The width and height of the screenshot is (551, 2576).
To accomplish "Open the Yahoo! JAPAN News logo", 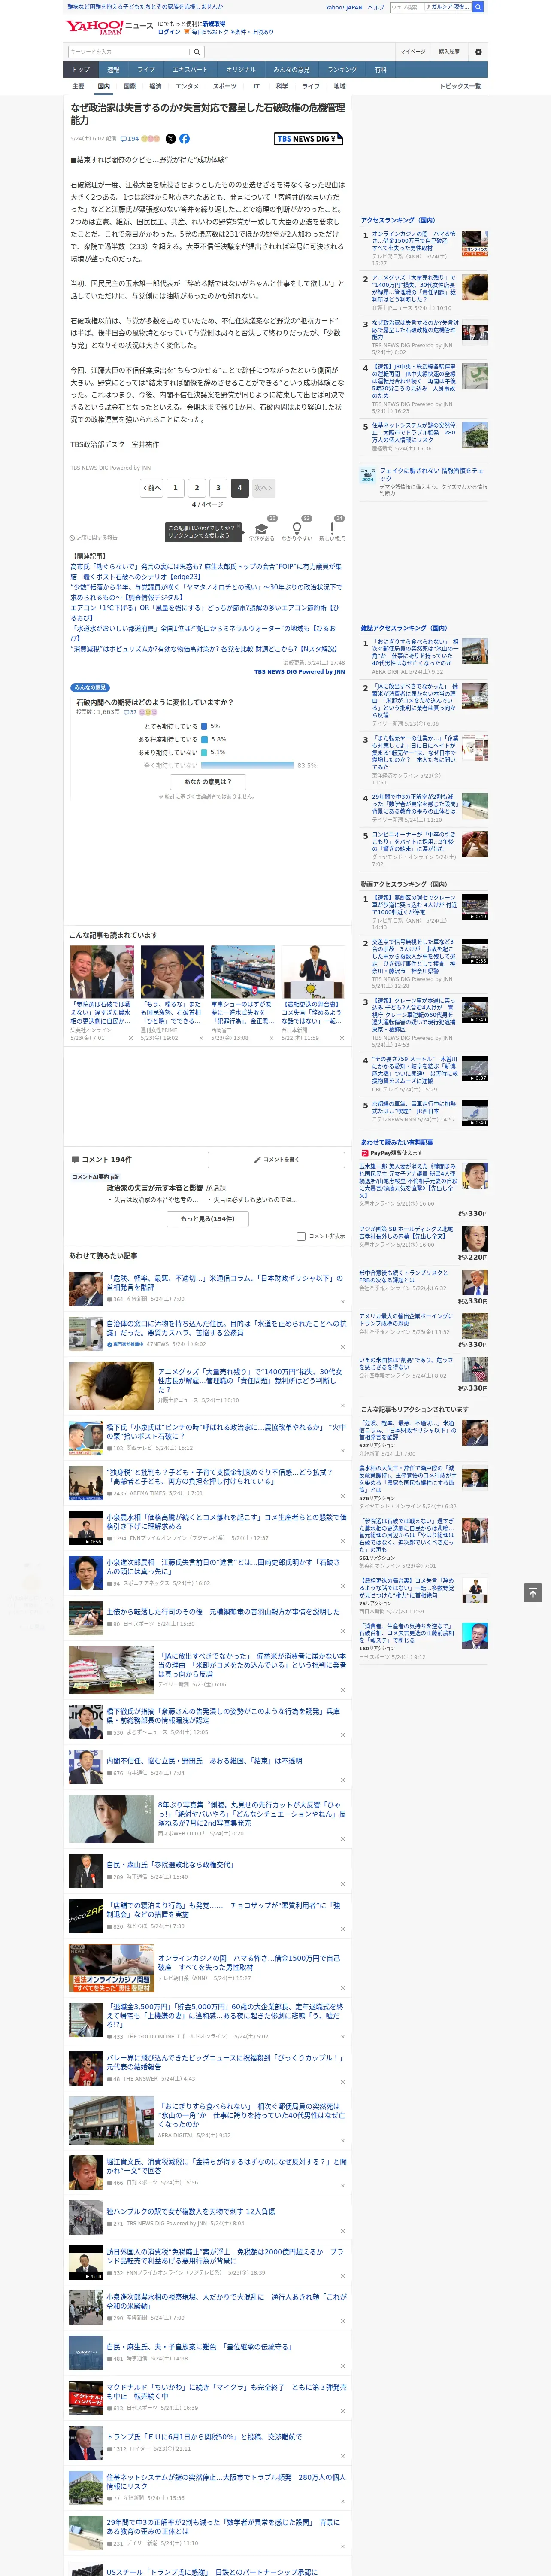I will (110, 27).
